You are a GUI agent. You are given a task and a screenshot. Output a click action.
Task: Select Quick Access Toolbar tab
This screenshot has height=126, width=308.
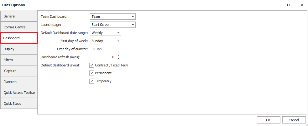pos(19,93)
